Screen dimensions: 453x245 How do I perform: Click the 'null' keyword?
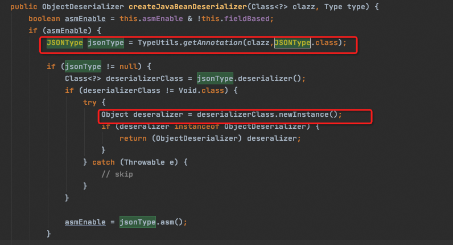[129, 67]
